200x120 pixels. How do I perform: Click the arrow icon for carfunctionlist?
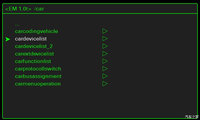click(105, 61)
